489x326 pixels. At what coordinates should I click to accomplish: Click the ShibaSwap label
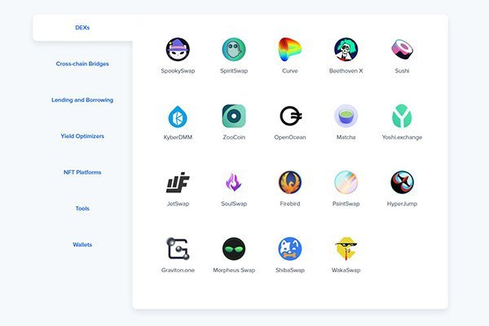(x=289, y=270)
